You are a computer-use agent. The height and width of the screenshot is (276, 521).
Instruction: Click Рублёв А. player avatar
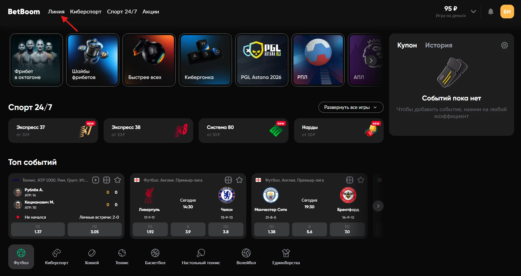point(18,192)
